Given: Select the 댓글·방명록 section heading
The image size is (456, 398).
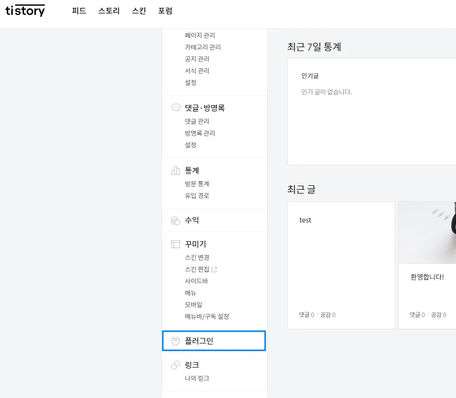Looking at the screenshot, I should point(205,108).
